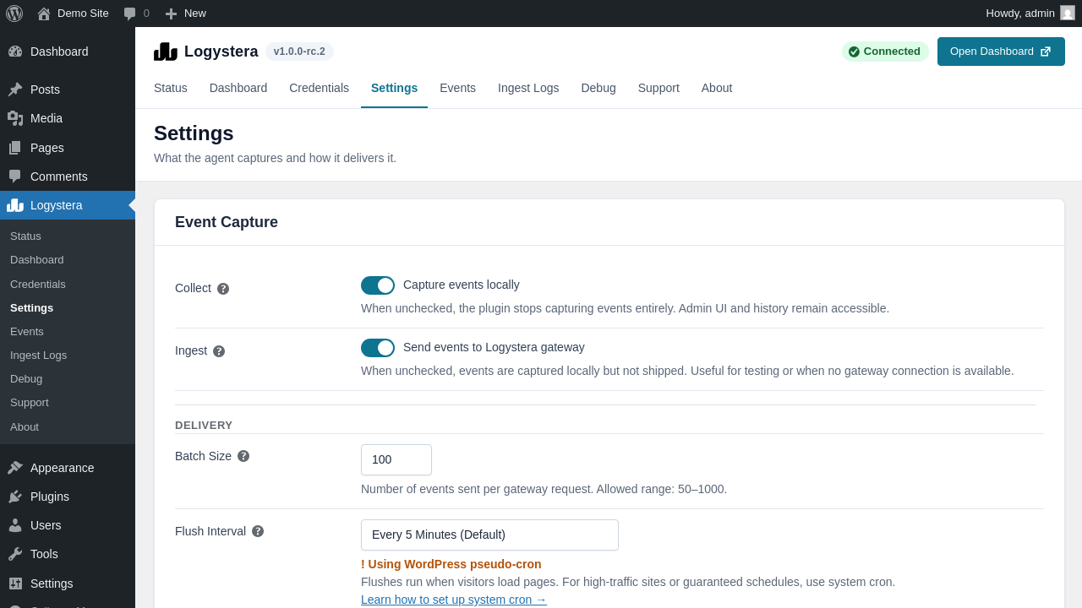Viewport: 1082px width, 608px height.
Task: Click the Demo Site home icon
Action: click(x=44, y=14)
